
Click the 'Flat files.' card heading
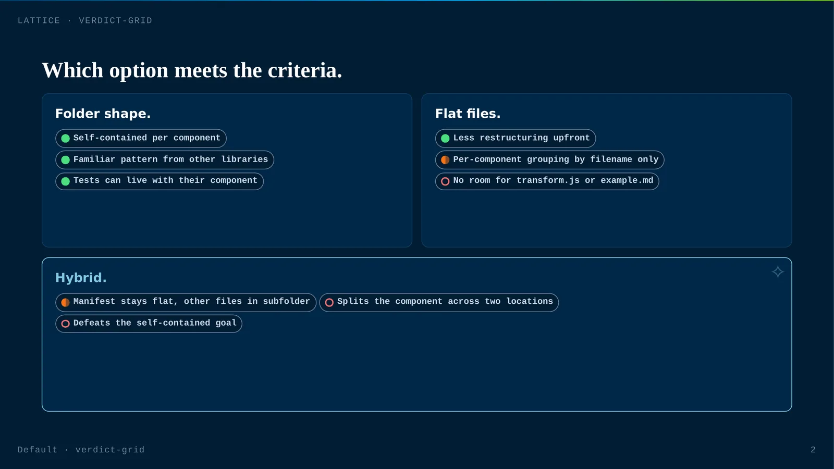coord(468,114)
